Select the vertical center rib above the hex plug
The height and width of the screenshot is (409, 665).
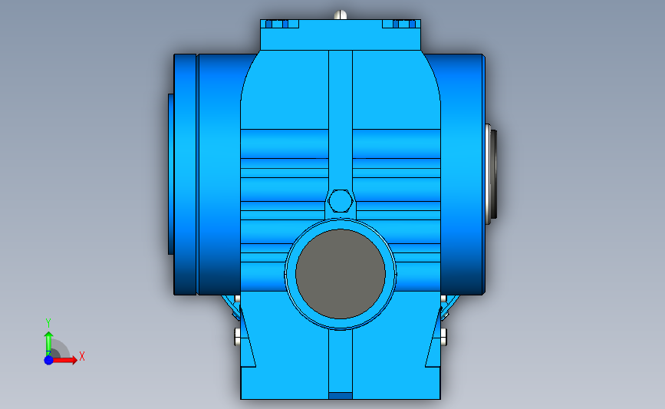pos(341,121)
